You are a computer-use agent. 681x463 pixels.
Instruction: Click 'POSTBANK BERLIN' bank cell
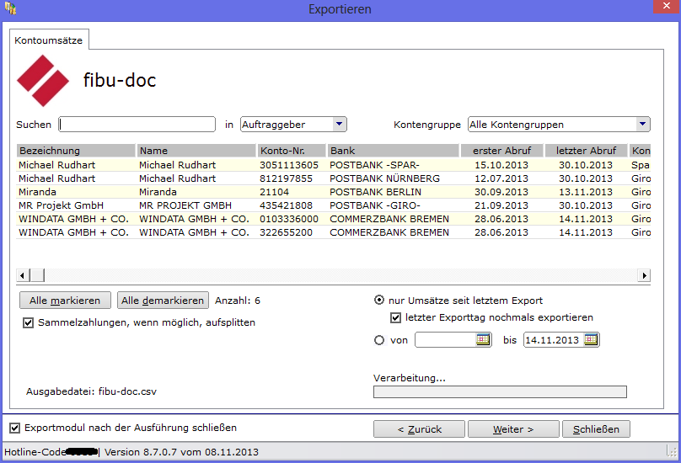tap(375, 192)
